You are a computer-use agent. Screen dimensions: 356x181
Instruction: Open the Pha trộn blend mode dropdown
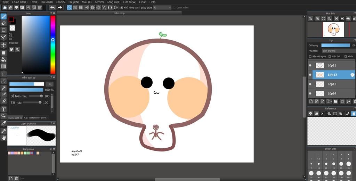(339, 51)
